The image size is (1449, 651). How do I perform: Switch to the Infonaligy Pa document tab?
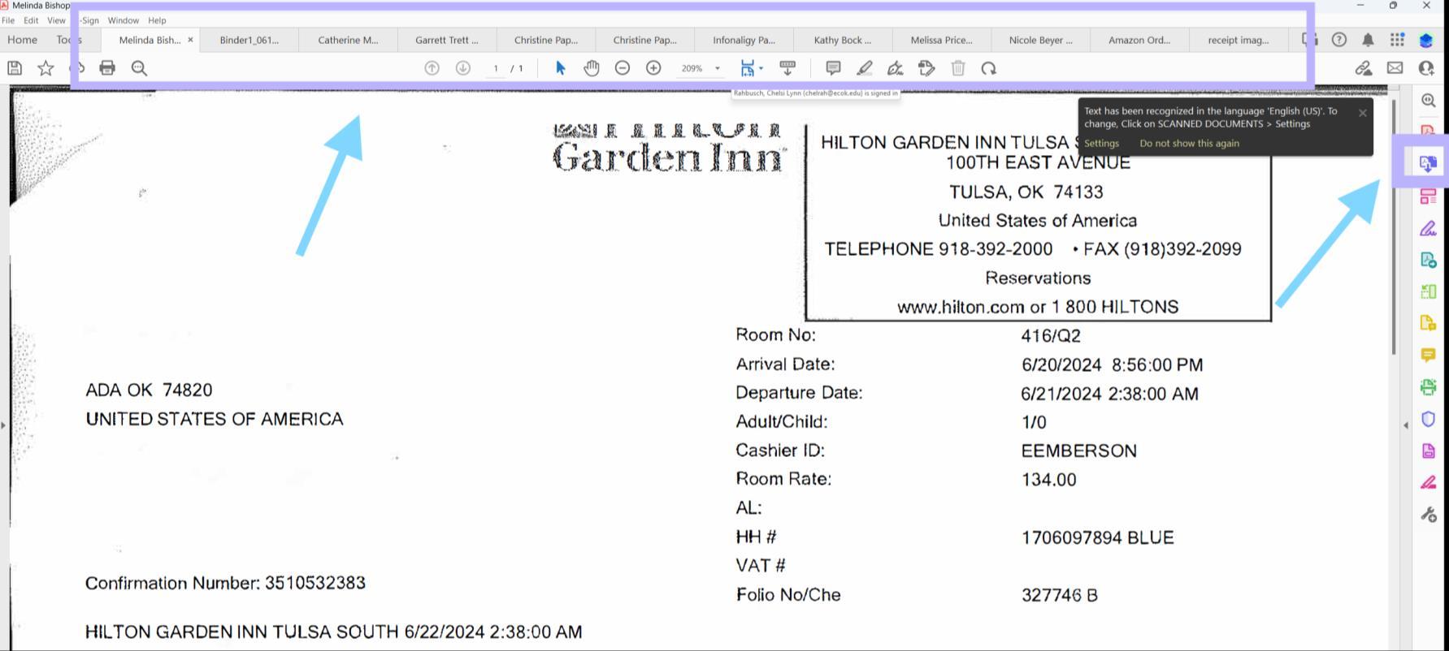(744, 40)
